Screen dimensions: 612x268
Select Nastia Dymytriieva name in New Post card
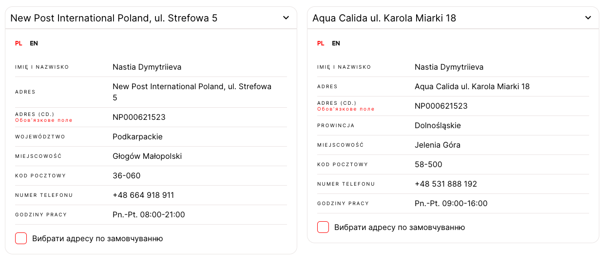(147, 67)
